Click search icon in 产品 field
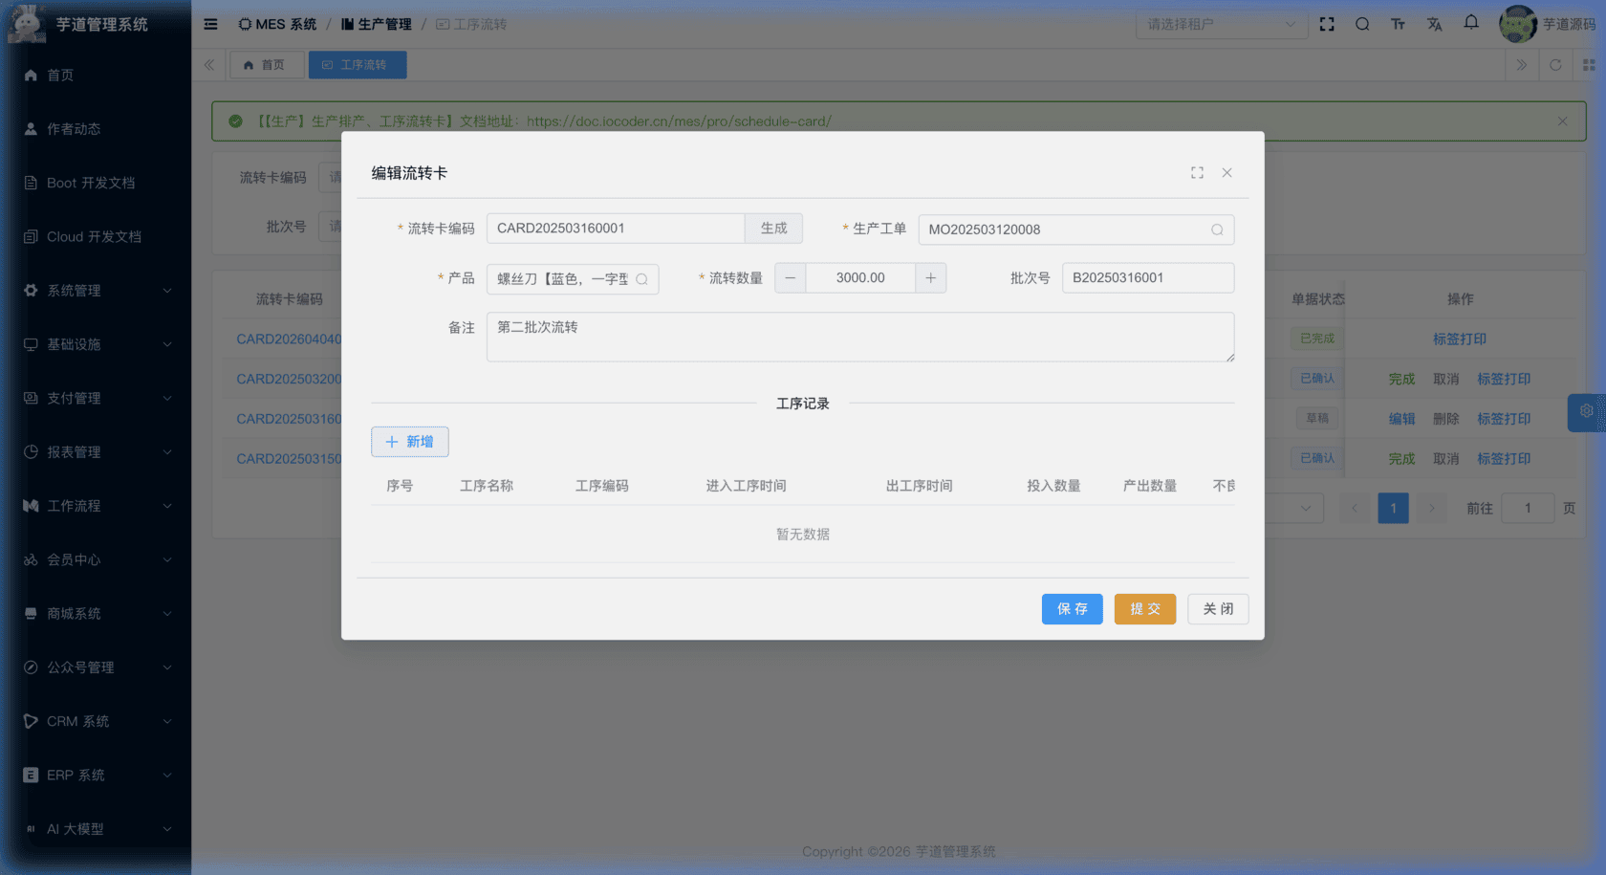 click(x=642, y=279)
